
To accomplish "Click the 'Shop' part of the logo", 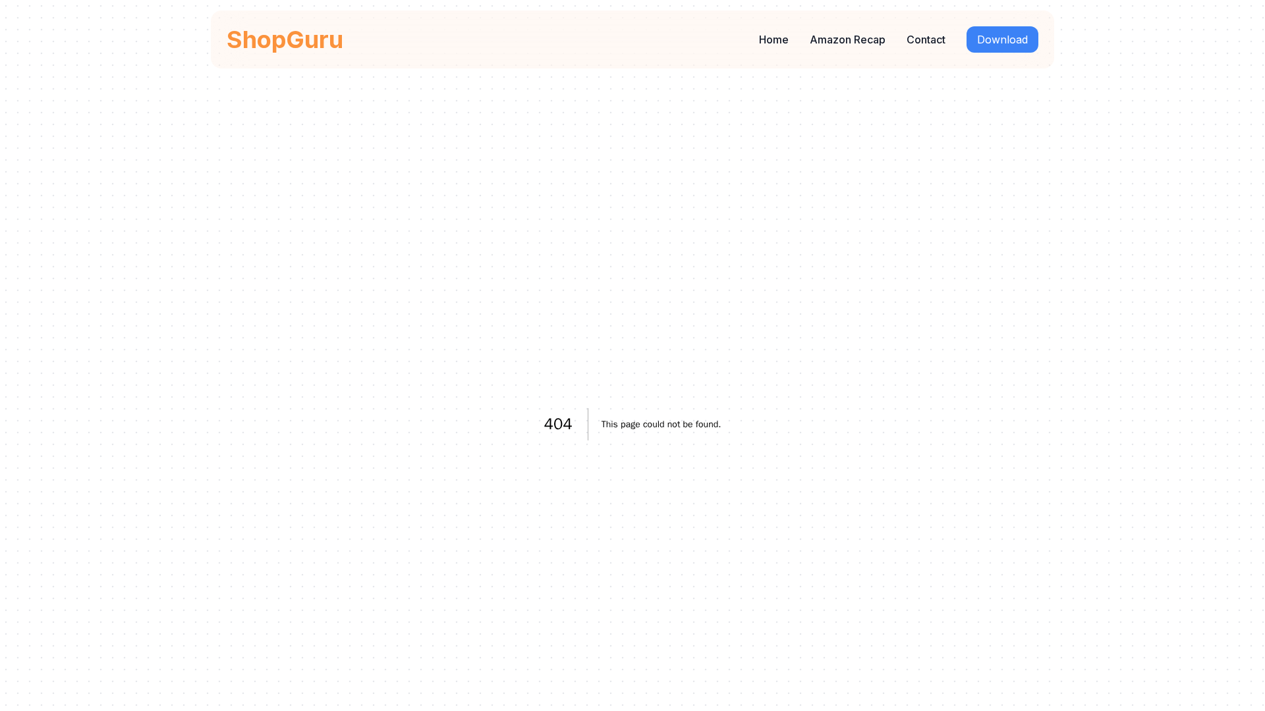I will click(256, 39).
